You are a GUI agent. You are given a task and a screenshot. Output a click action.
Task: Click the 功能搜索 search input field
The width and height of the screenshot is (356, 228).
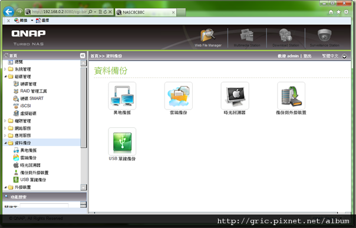coord(44,206)
